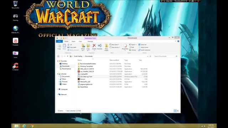Open the File ribbon tab
Viewport: 228px width, 128px height.
59,41
